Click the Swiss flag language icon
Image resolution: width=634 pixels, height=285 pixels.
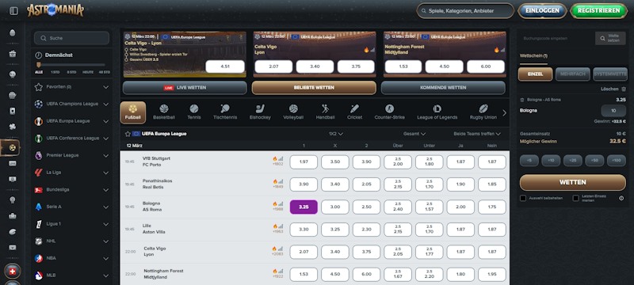pyautogui.click(x=13, y=272)
